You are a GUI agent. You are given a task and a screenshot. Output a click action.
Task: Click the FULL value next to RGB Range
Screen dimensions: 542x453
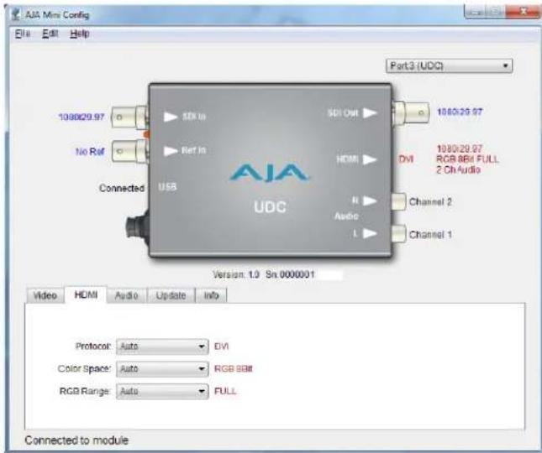[x=225, y=391]
